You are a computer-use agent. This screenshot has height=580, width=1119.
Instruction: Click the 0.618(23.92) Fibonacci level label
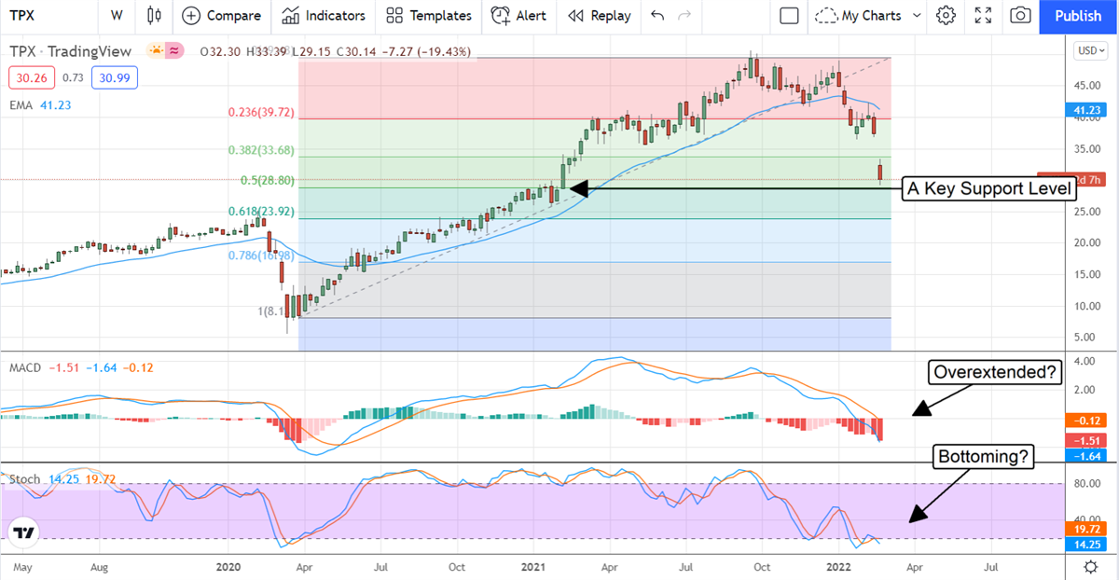pyautogui.click(x=261, y=212)
